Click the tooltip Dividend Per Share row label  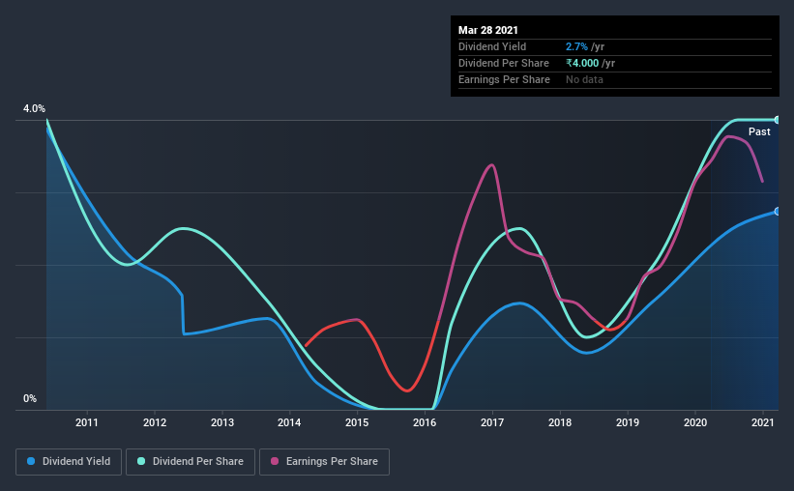click(x=503, y=63)
